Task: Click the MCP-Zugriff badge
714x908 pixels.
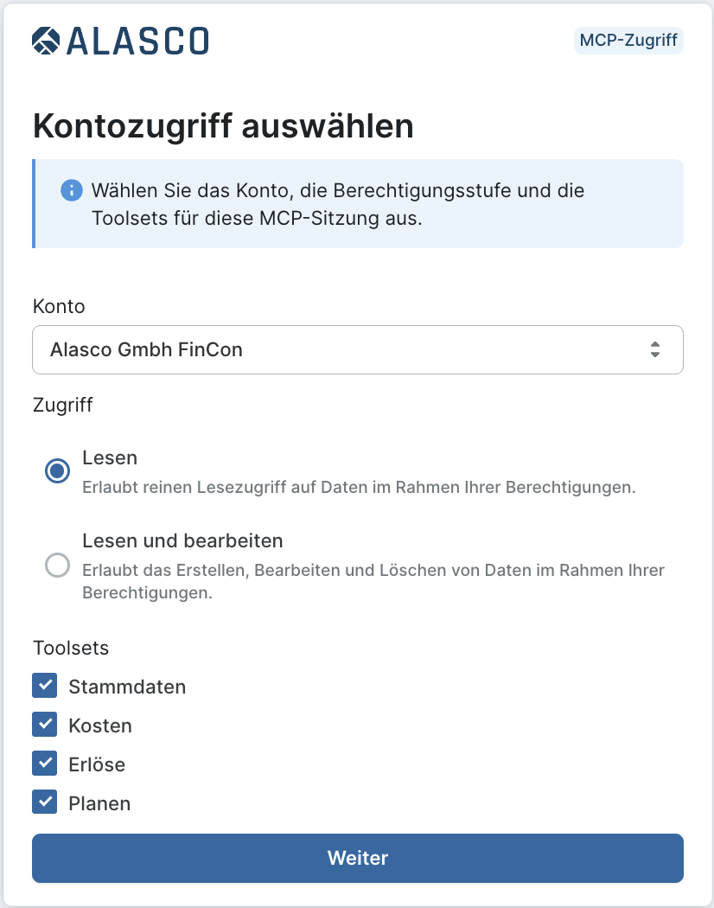Action: pyautogui.click(x=628, y=41)
